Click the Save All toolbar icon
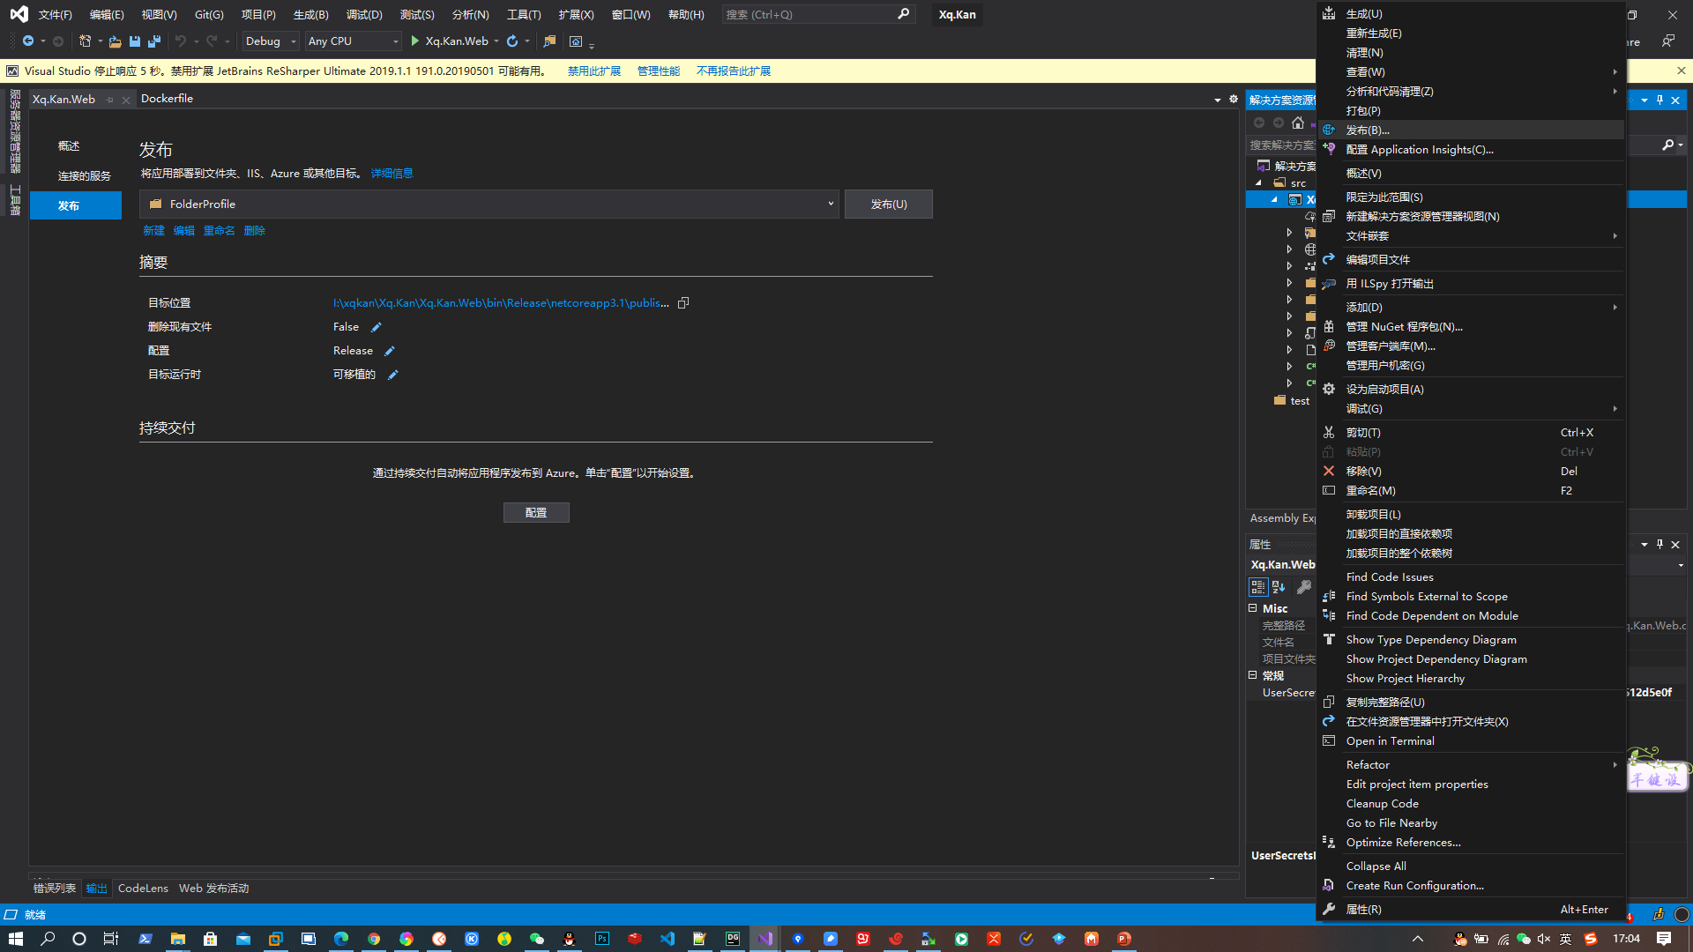 pyautogui.click(x=154, y=41)
